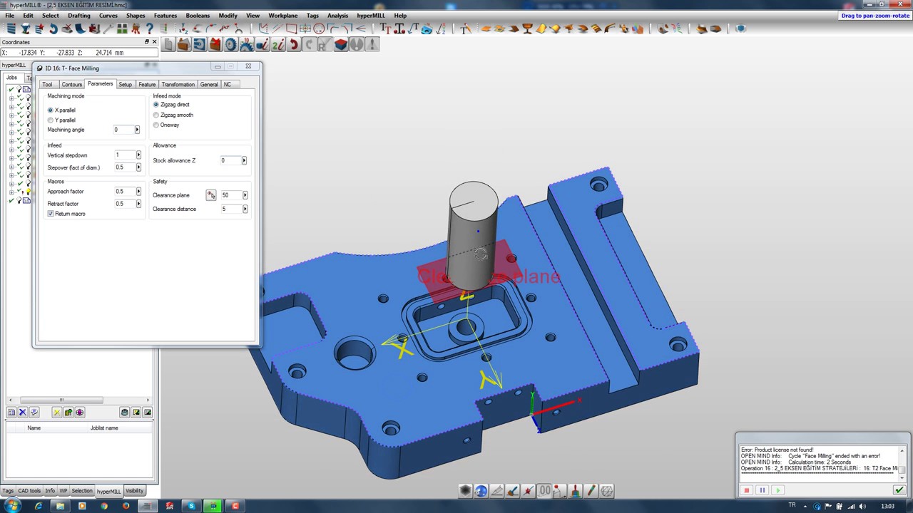Screen dimensions: 913x513
Task: Open Stepover value arrow
Action: tap(138, 167)
